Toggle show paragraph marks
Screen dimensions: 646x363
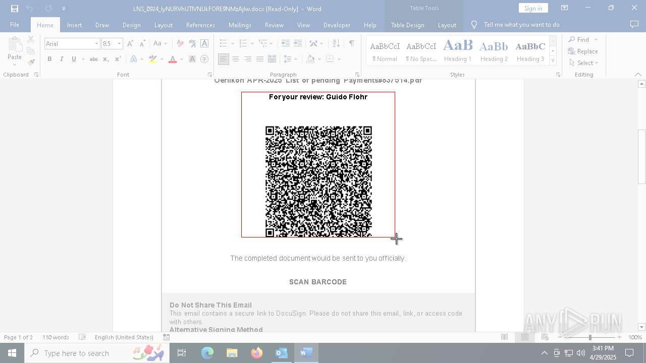coord(351,44)
